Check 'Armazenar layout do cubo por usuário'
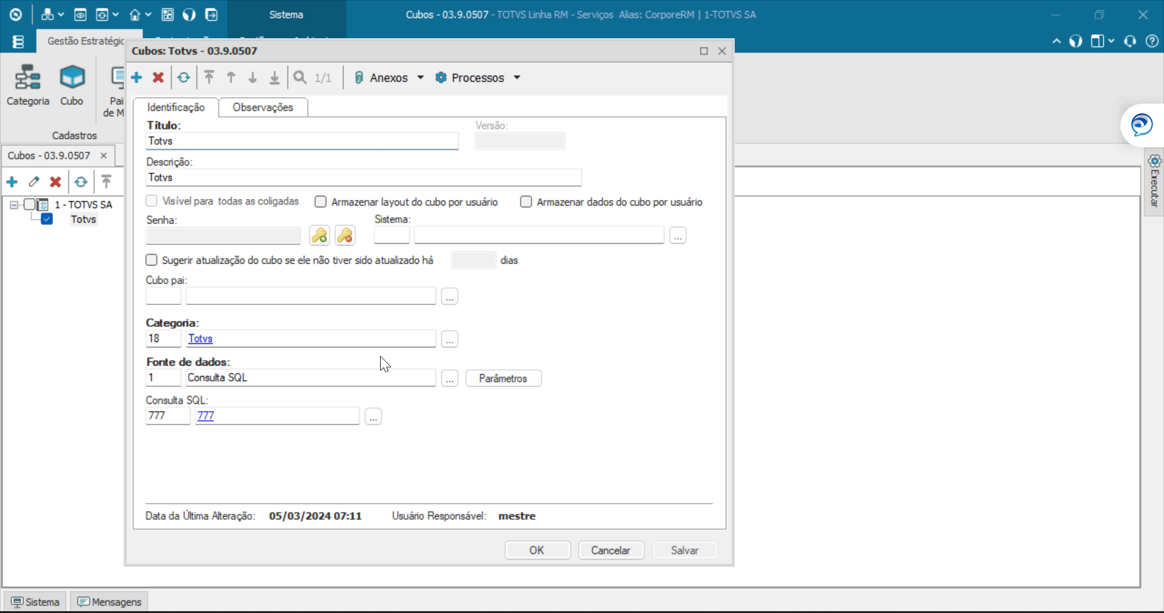1164x613 pixels. [321, 201]
